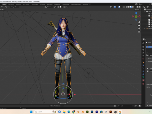Collapse the Lights collection in outliner

(145, 28)
